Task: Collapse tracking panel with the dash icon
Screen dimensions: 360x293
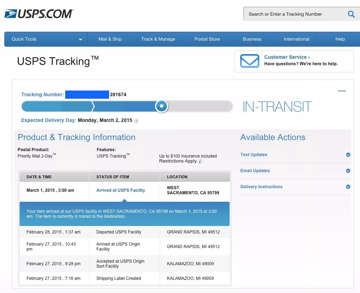Action: pos(341,91)
